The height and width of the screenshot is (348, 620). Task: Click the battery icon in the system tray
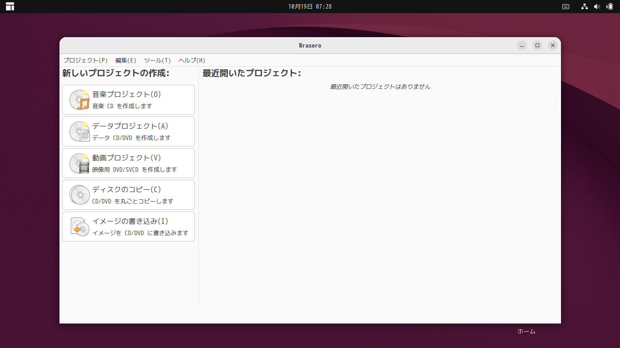click(609, 6)
